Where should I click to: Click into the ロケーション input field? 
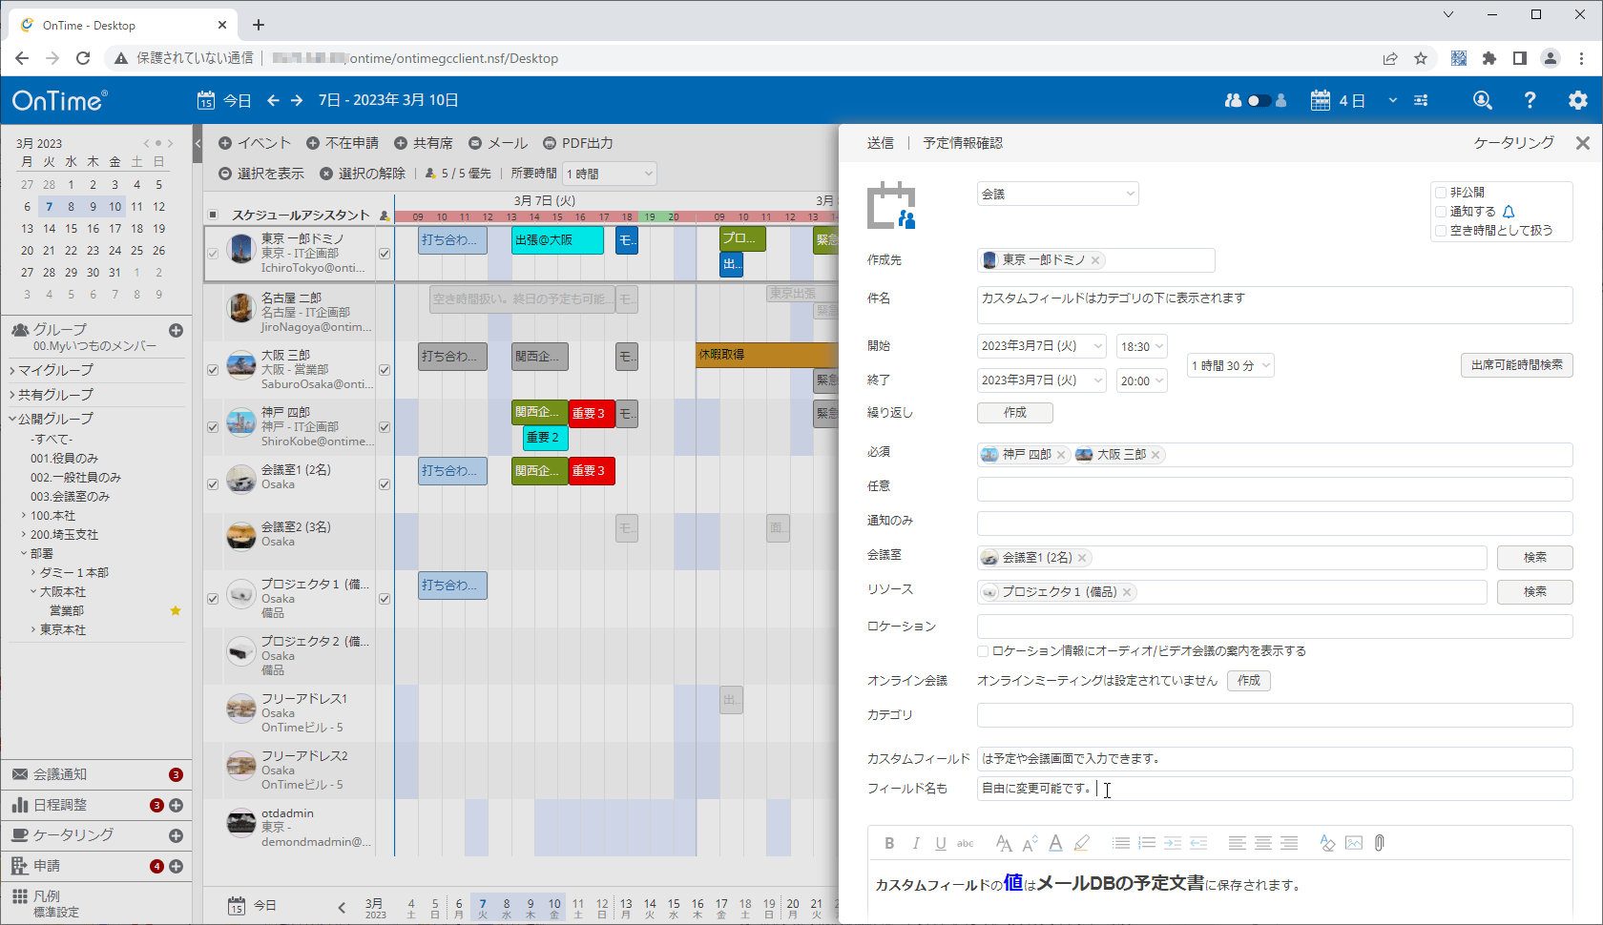click(x=1274, y=627)
